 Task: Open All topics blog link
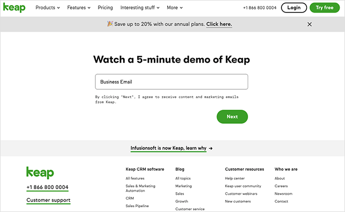click(183, 178)
